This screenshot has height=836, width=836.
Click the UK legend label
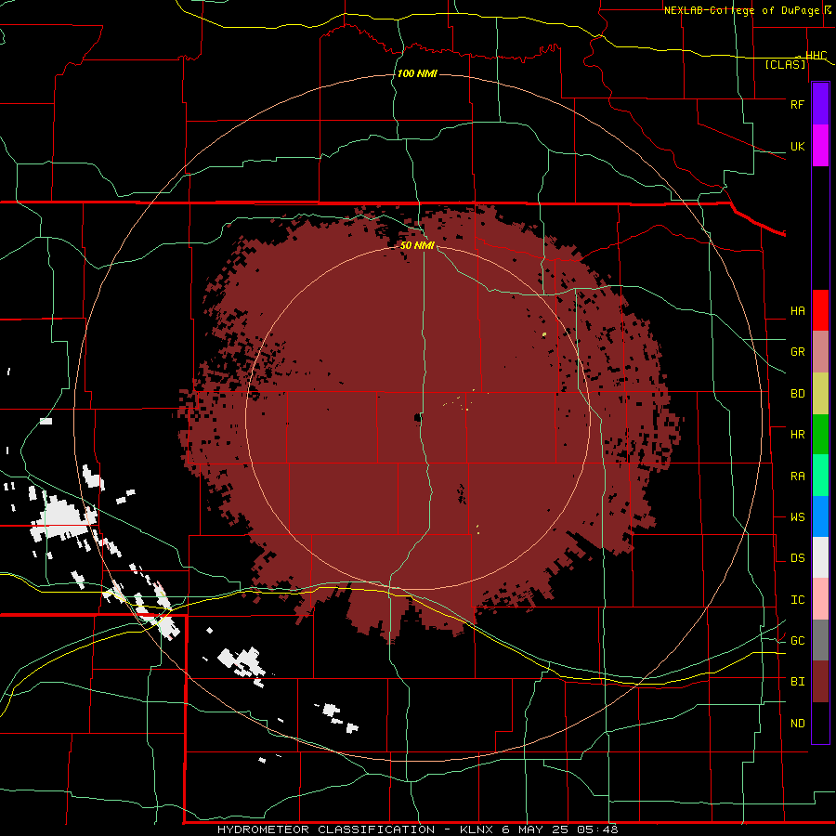coord(797,146)
